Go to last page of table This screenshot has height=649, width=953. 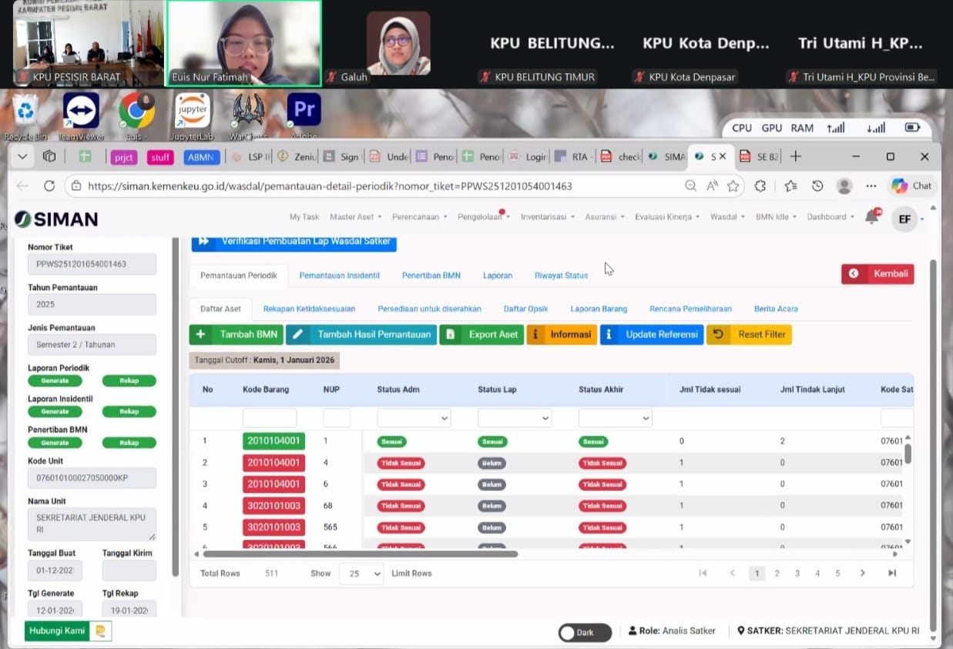(x=892, y=573)
